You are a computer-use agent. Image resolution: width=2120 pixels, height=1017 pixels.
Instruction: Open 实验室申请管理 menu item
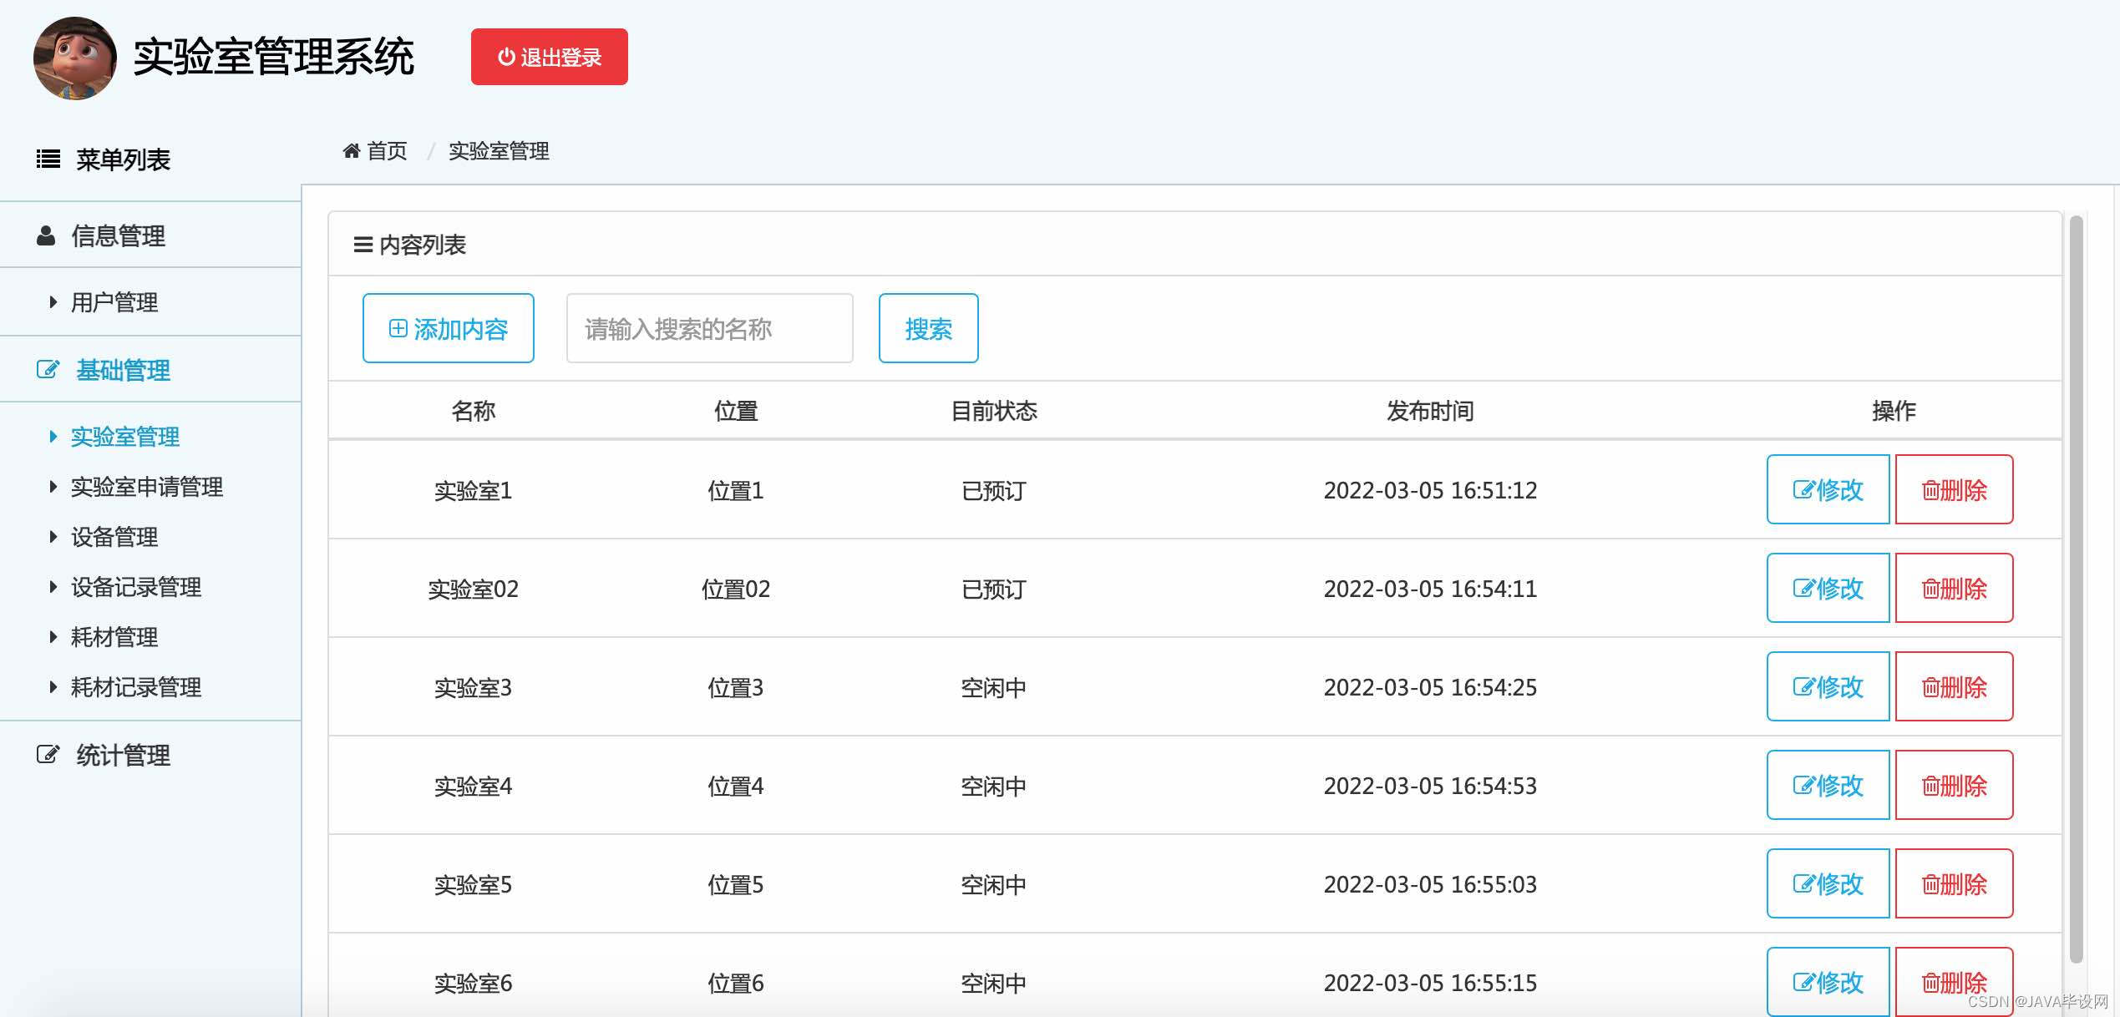tap(146, 487)
